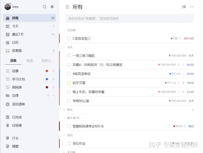Check off 知乎文章 task
Screen dimensions: 203x153
pos(69,83)
